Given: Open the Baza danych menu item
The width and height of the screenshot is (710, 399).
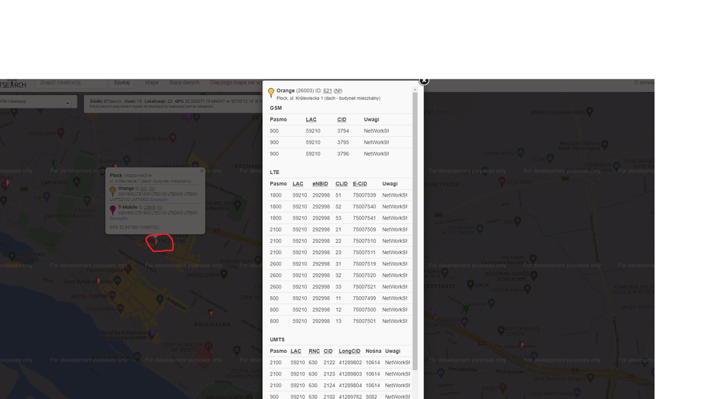Looking at the screenshot, I should (x=184, y=83).
